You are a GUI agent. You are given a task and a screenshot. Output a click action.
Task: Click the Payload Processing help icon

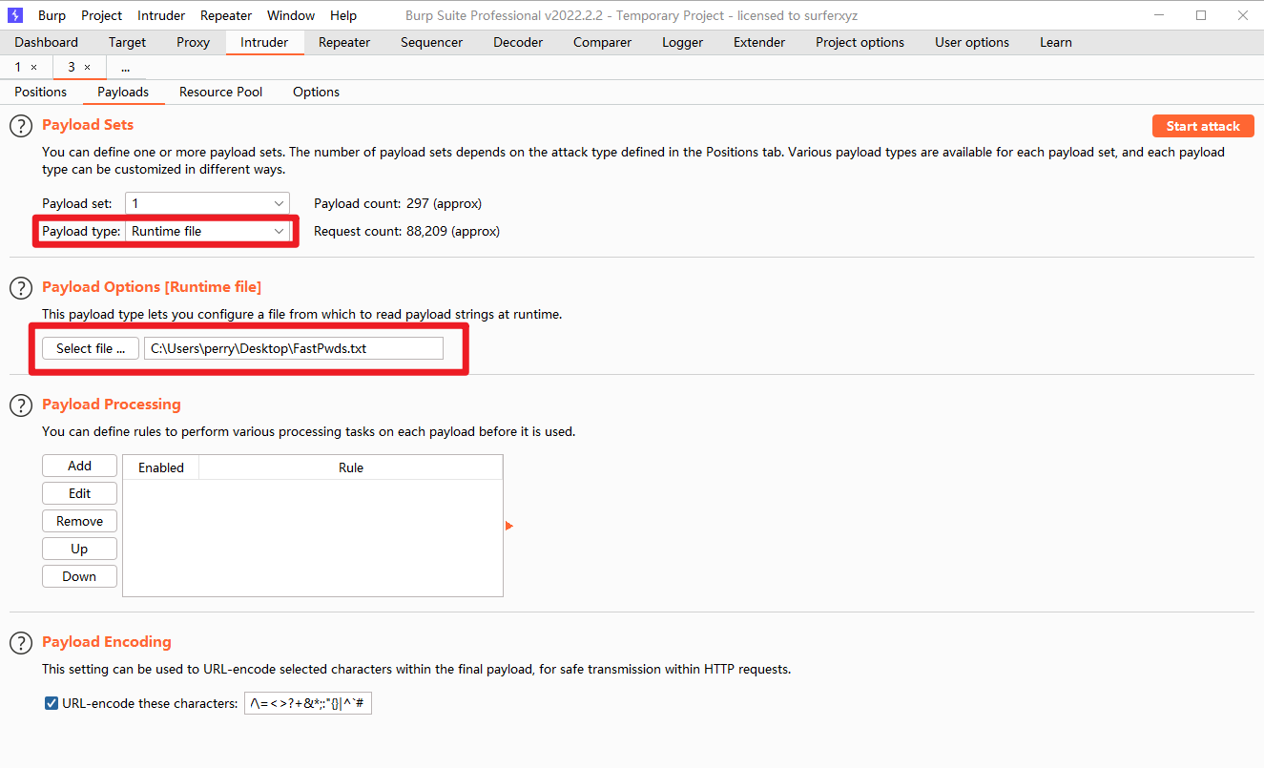(x=21, y=405)
